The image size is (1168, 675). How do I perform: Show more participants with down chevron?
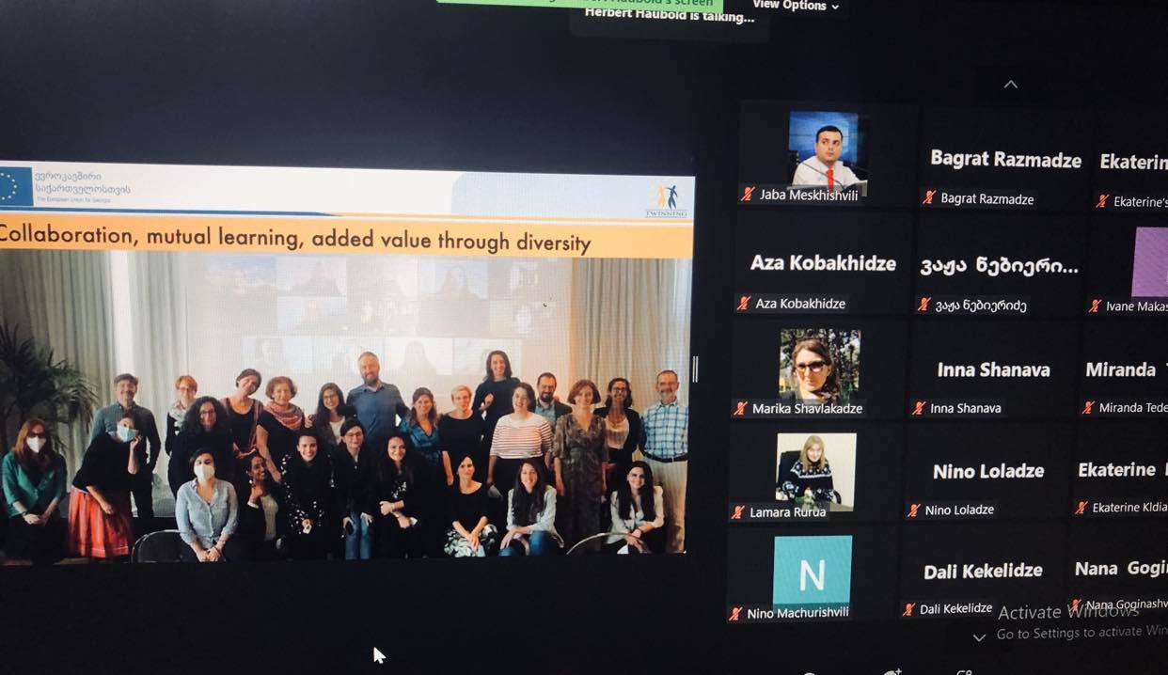click(979, 637)
